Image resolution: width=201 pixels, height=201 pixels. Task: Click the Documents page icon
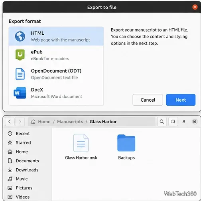coord(10,161)
